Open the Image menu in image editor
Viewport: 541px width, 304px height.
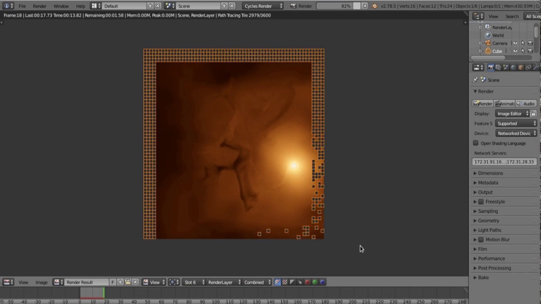(x=41, y=282)
